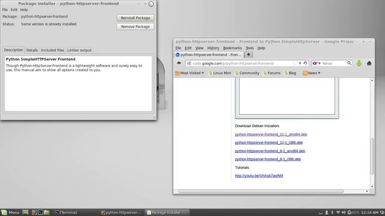
Task: Open the Community bookmark
Action: coord(247,73)
